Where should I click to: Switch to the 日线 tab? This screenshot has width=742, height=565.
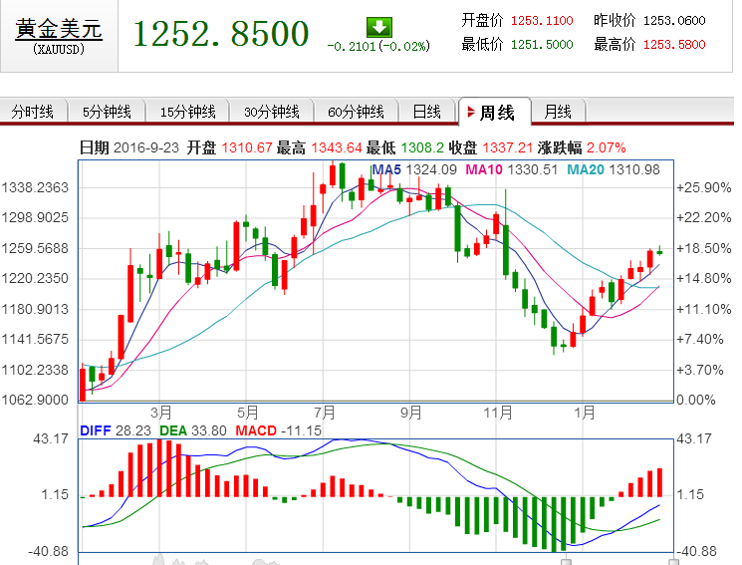pyautogui.click(x=427, y=112)
